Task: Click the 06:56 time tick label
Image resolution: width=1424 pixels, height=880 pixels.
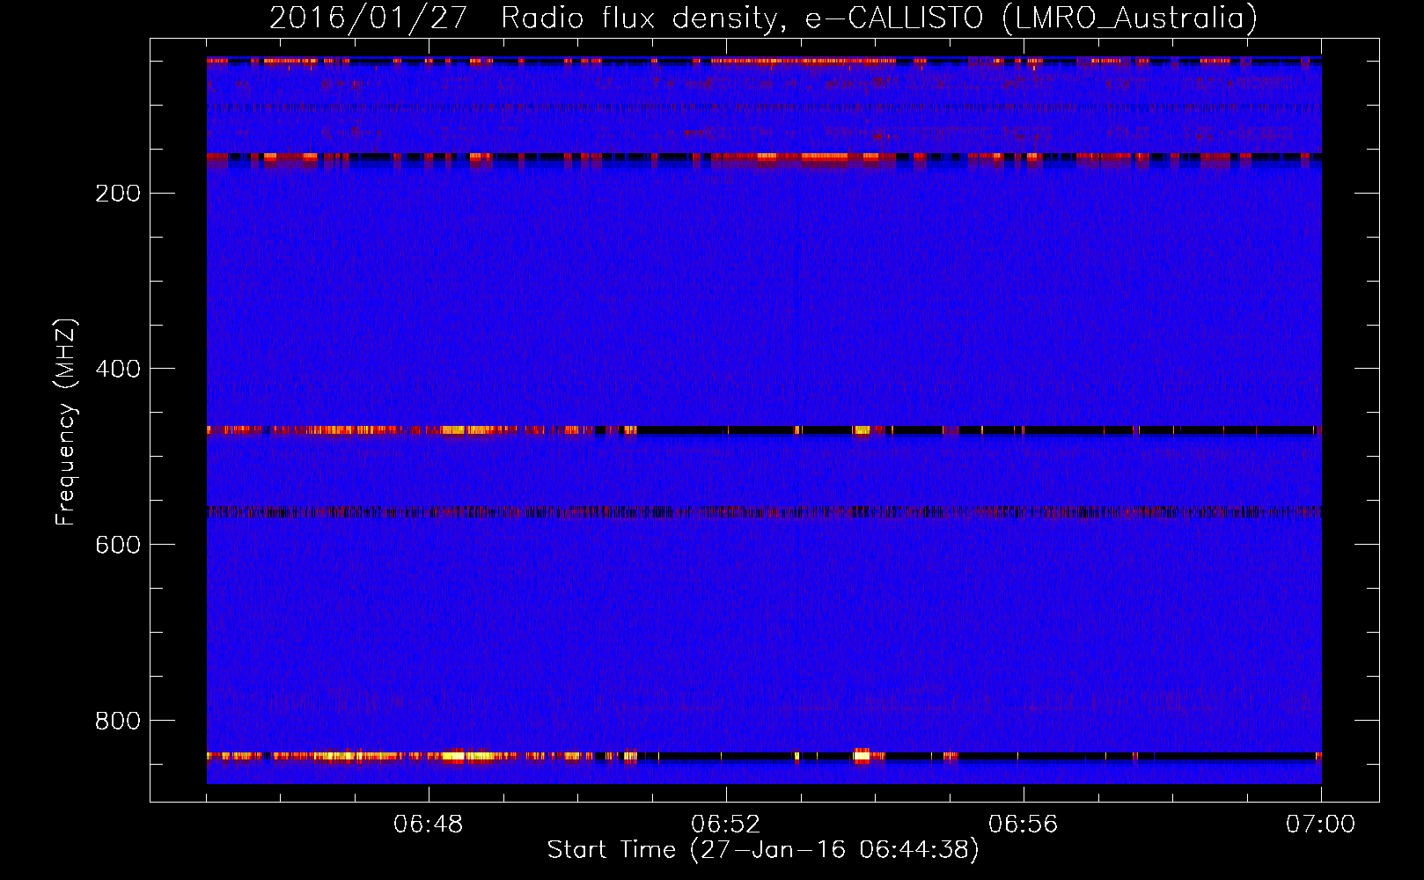Action: 1024,825
